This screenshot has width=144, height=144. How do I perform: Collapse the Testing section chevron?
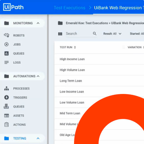pos(38,138)
